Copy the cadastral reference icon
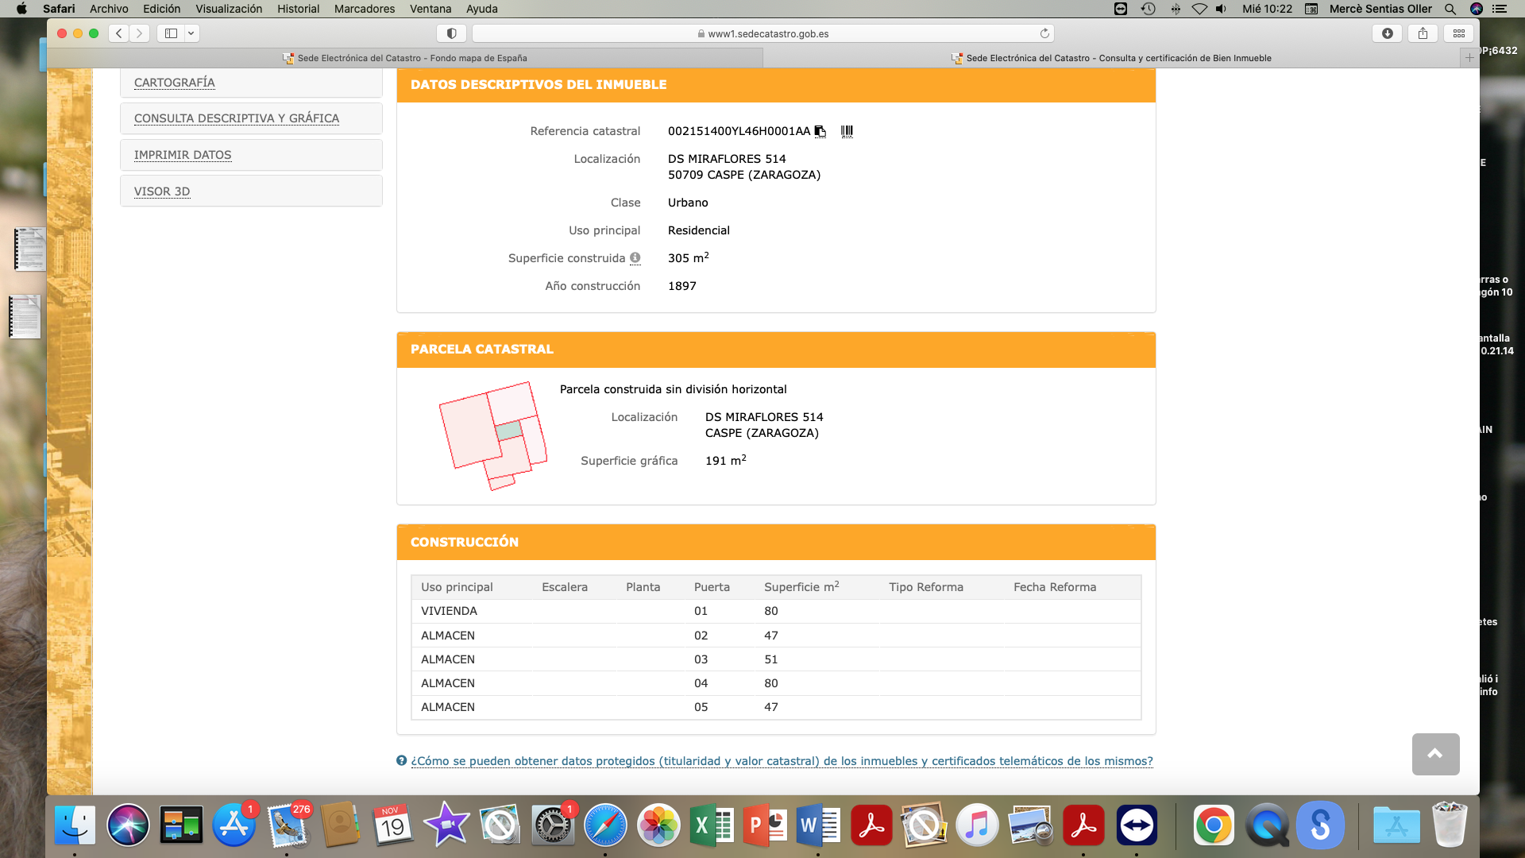Viewport: 1525px width, 858px height. (820, 131)
